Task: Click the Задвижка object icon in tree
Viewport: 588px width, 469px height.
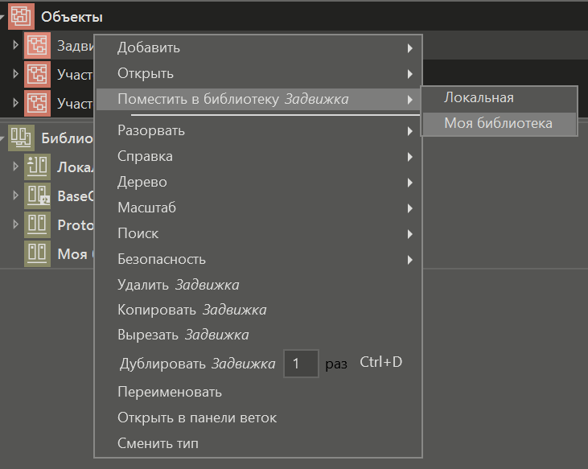Action: (37, 46)
